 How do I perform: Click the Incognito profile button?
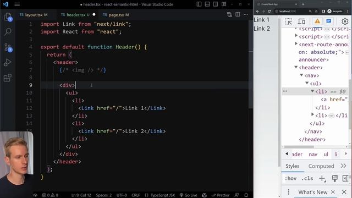point(335,11)
